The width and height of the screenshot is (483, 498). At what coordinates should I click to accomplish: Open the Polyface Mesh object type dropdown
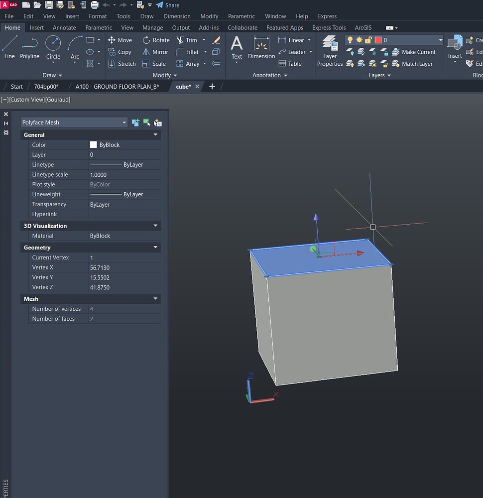pyautogui.click(x=124, y=122)
